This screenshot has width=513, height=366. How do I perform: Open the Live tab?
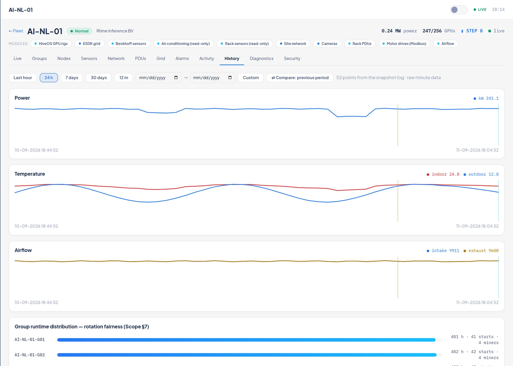point(18,59)
